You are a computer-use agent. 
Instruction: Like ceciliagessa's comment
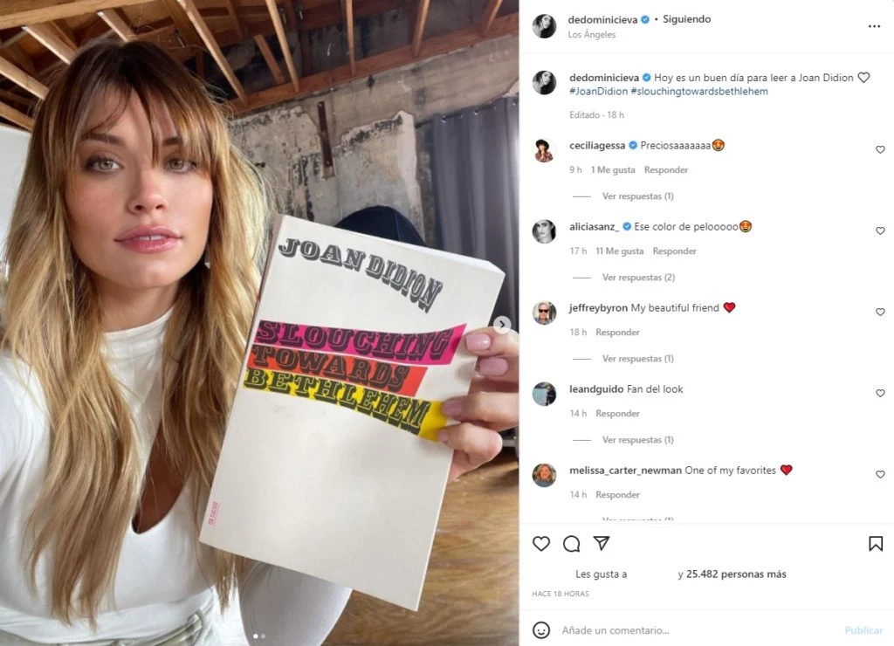pyautogui.click(x=880, y=149)
